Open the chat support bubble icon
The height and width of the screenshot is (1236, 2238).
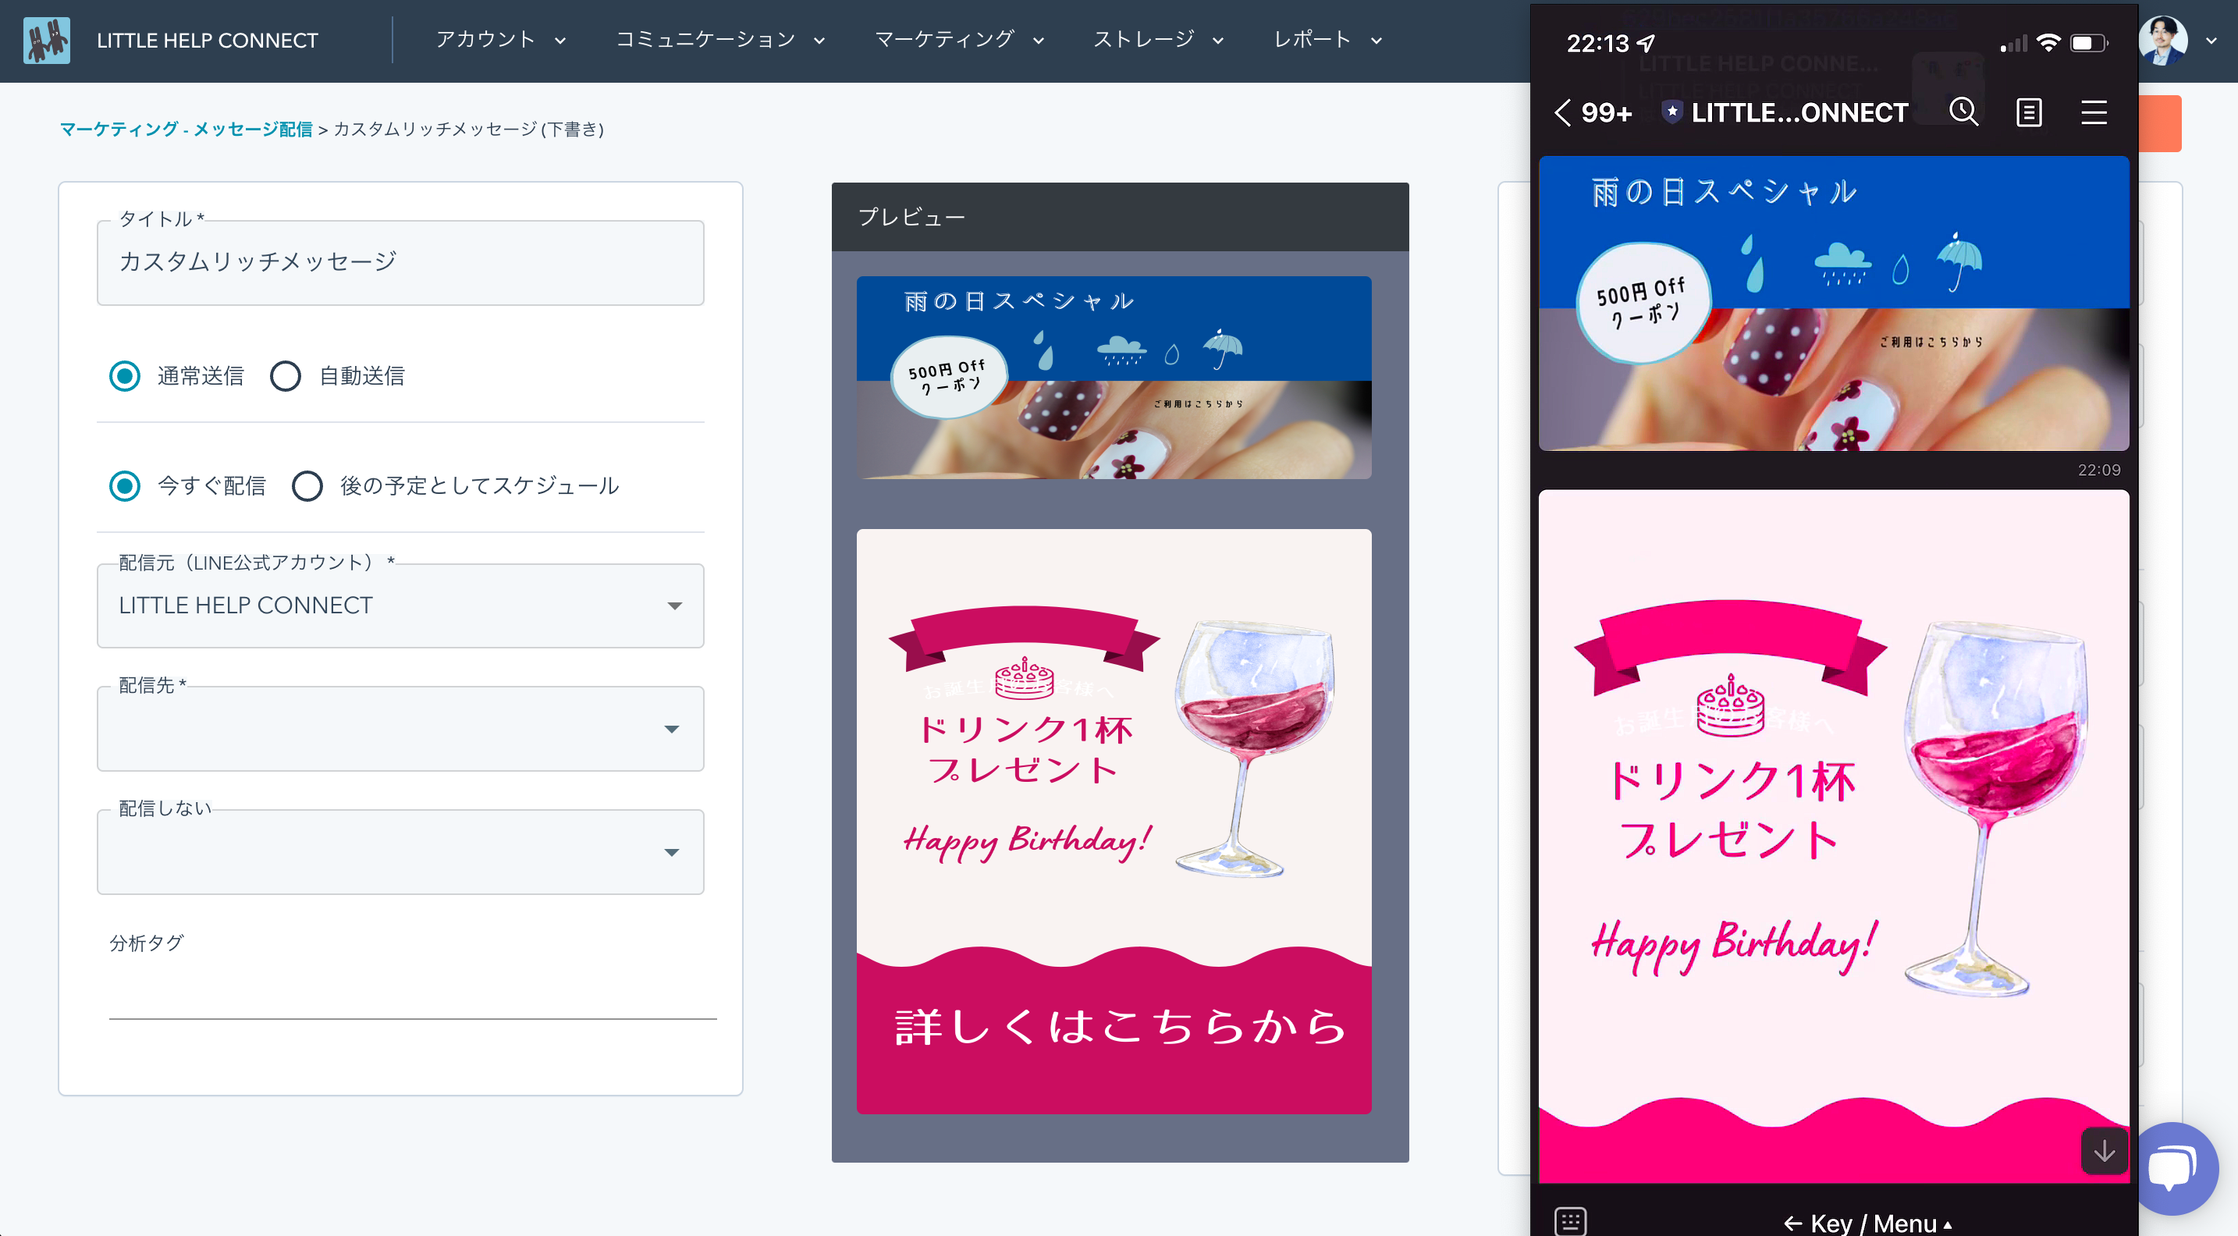(2175, 1168)
